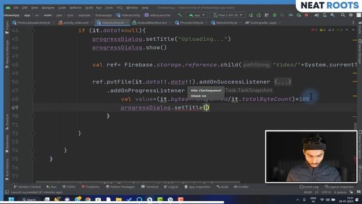Open the SDK Manager toolbar icon
Viewport: 362px width, 204px height.
[x=333, y=15]
